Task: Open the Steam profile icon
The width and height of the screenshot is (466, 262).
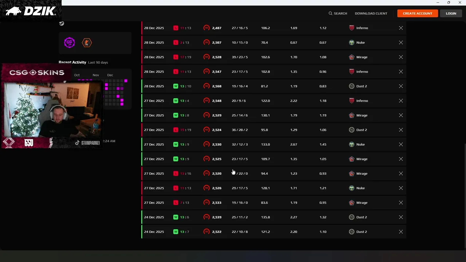Action: (x=62, y=23)
